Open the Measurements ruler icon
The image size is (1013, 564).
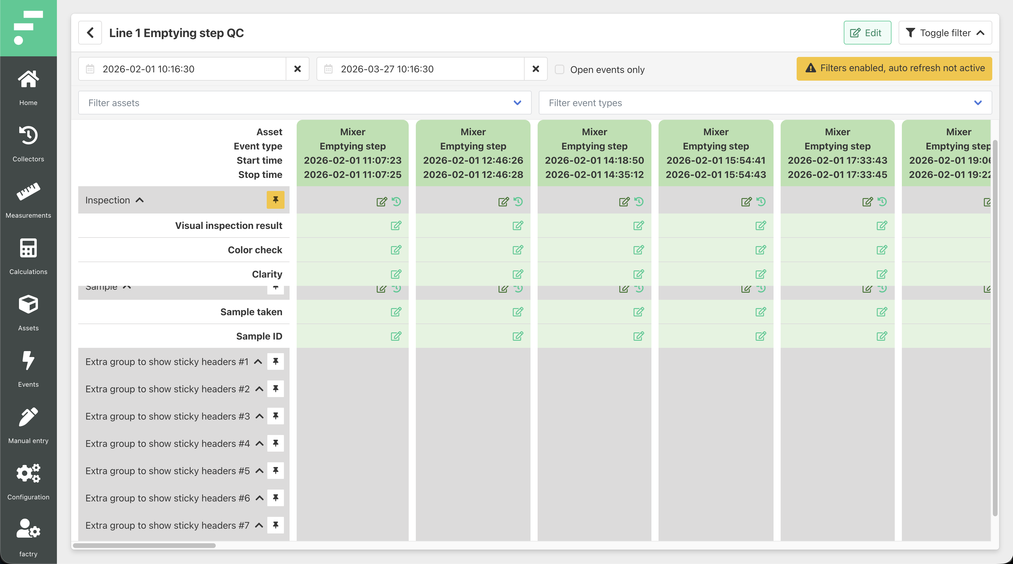coord(28,192)
